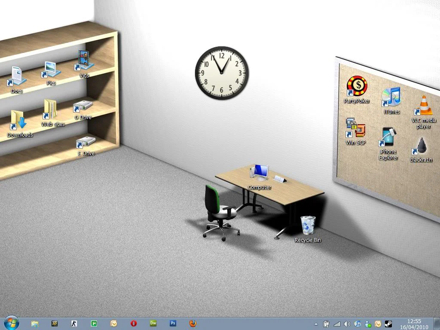The height and width of the screenshot is (330, 440).
Task: Click the power plug tray icon
Action: pyautogui.click(x=326, y=324)
